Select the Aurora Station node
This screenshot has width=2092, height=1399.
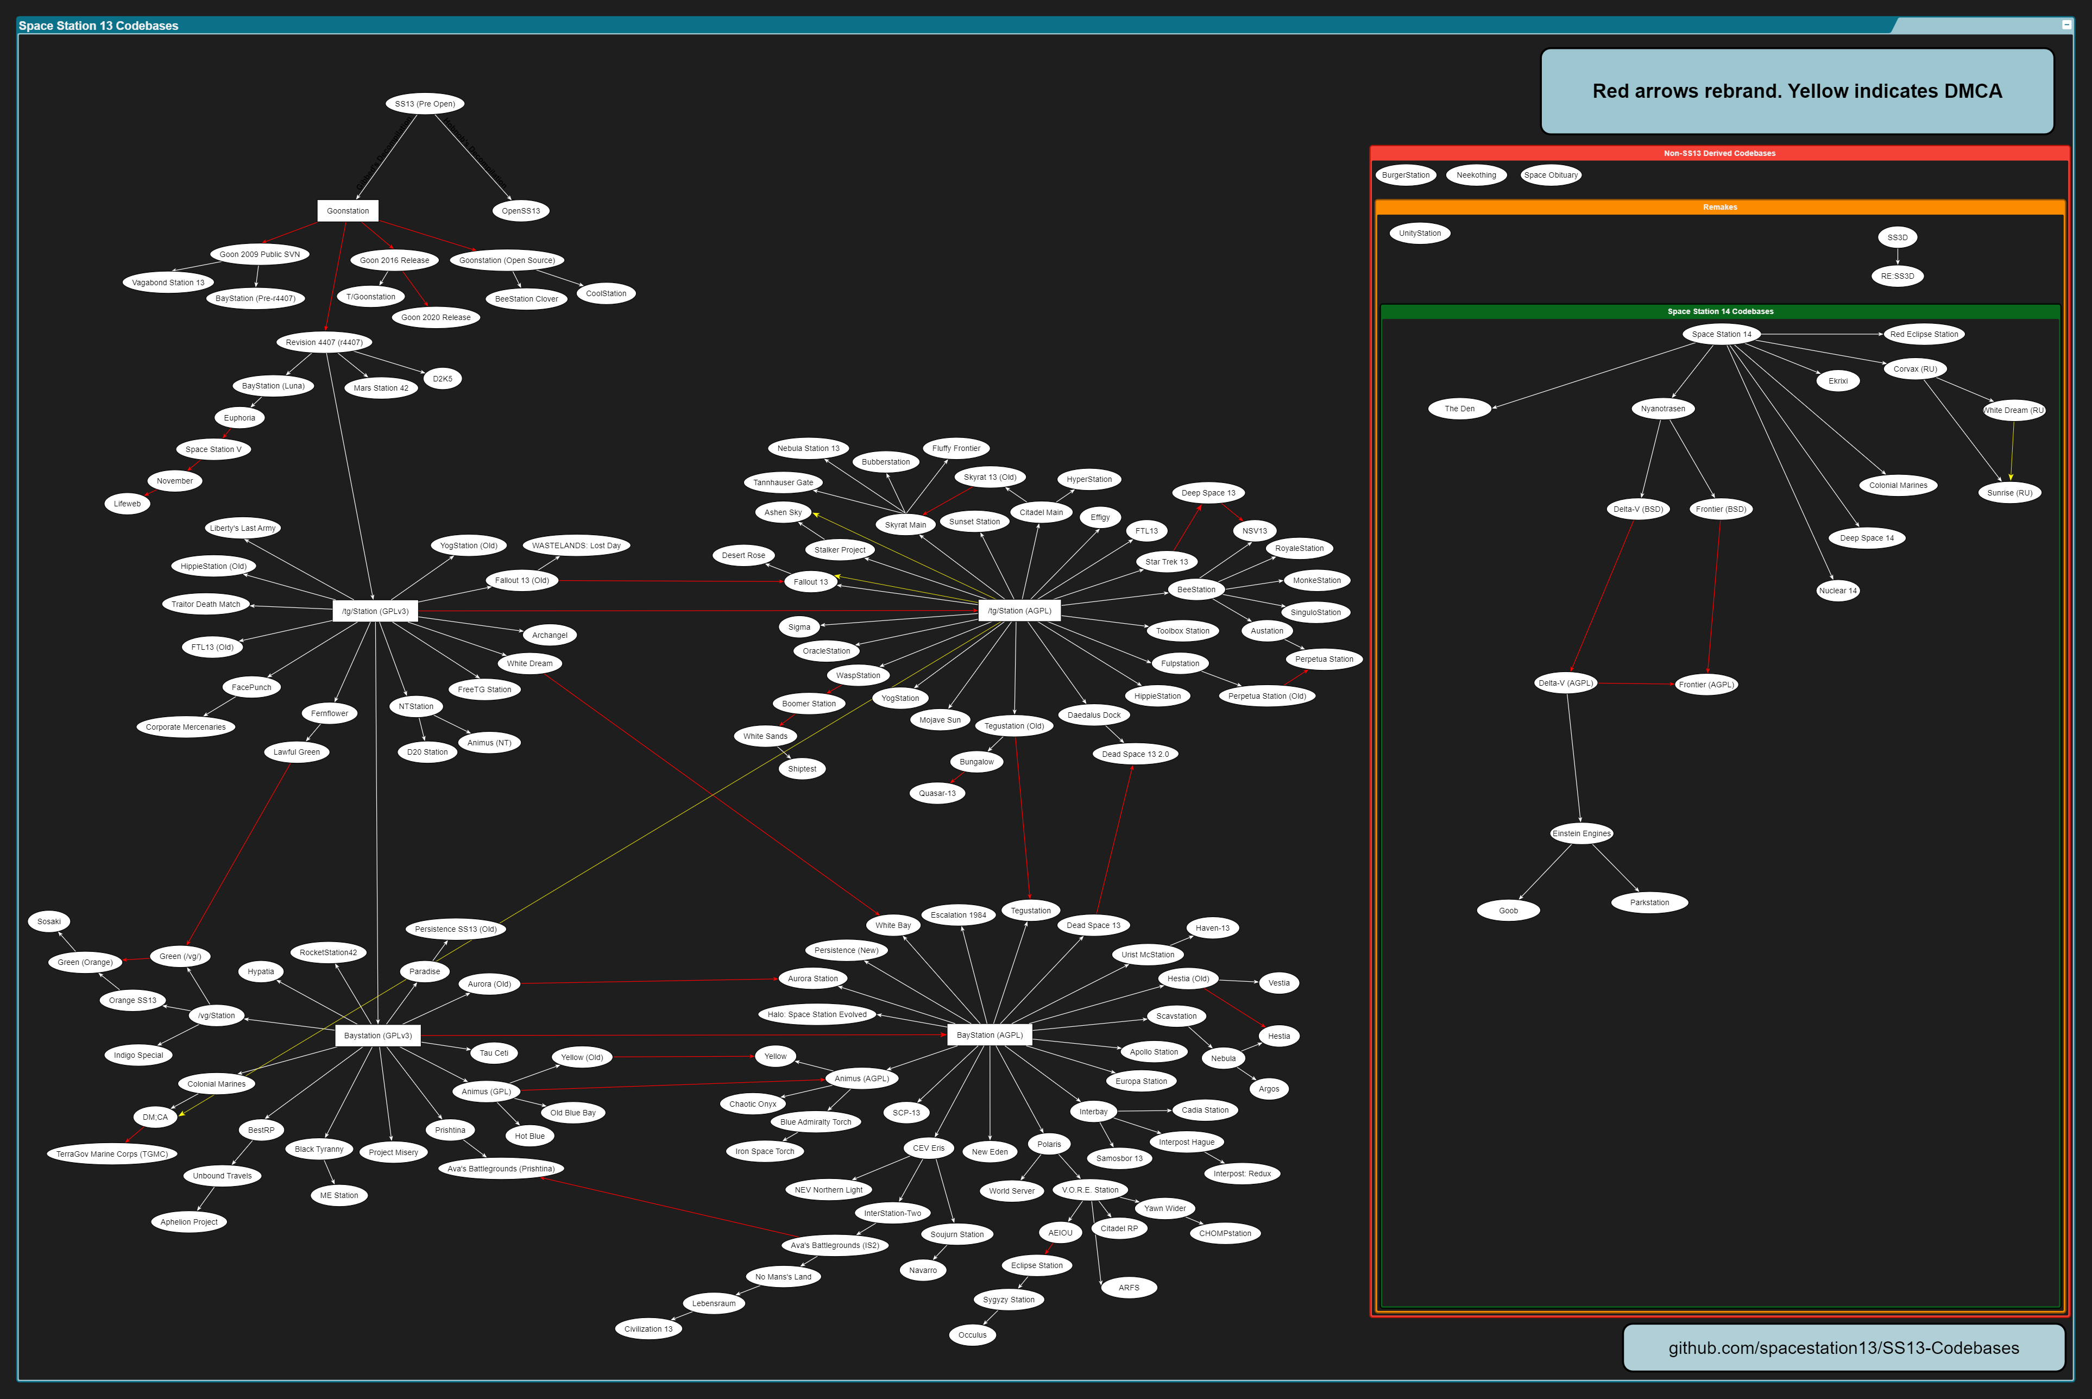pos(813,979)
